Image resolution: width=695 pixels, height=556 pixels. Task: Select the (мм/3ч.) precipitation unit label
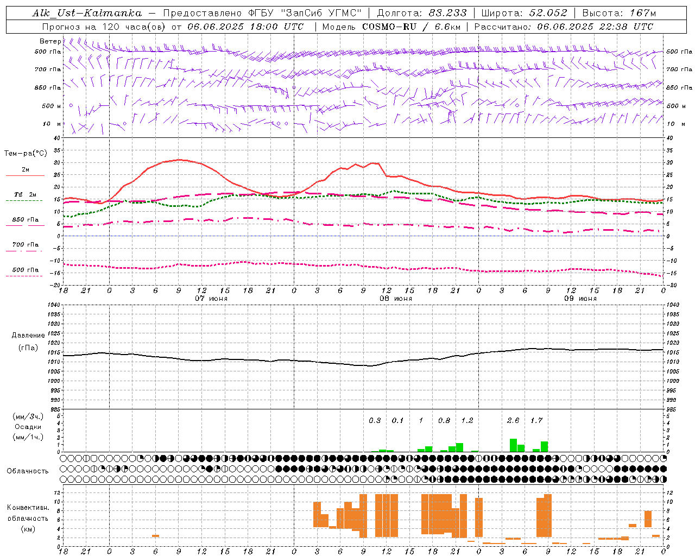(x=28, y=417)
